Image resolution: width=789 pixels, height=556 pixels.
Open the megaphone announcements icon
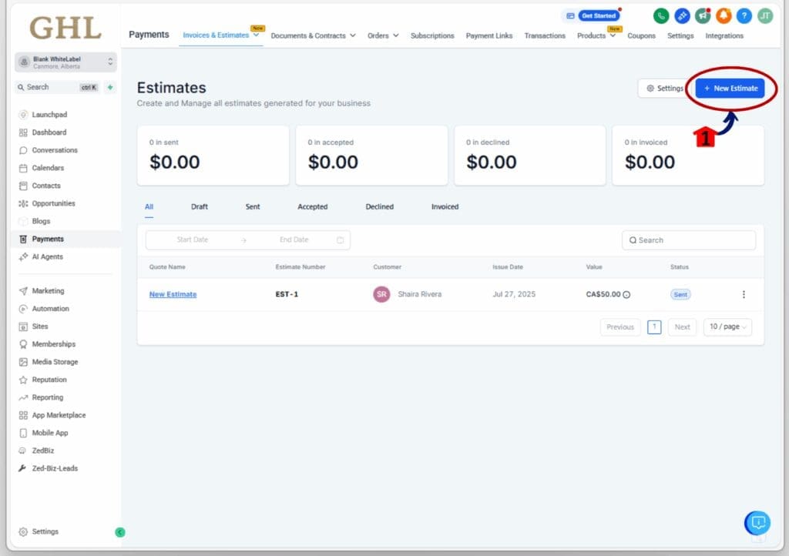tap(703, 16)
